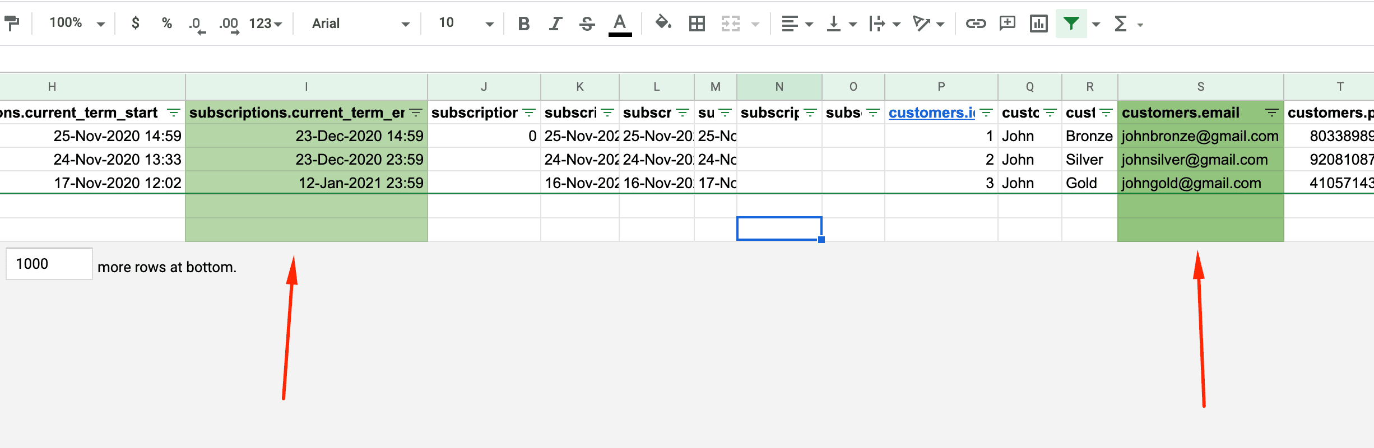
Task: Select cell 12-Jan-2021 23:59
Action: click(x=307, y=183)
